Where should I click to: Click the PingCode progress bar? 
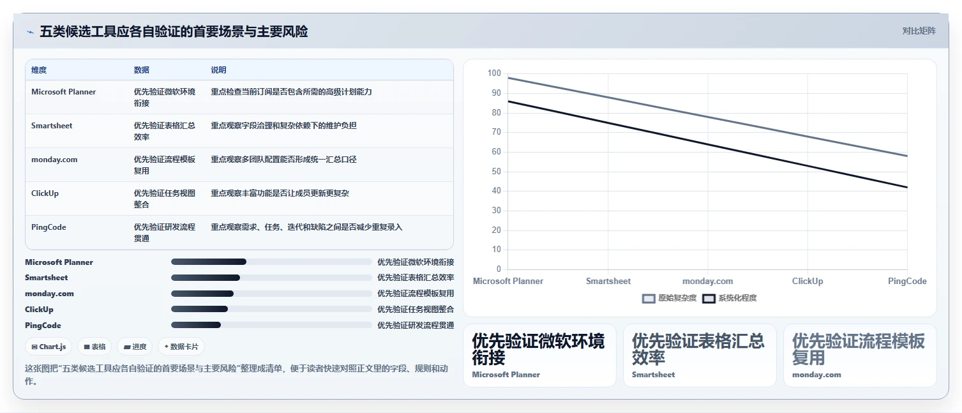(x=271, y=325)
